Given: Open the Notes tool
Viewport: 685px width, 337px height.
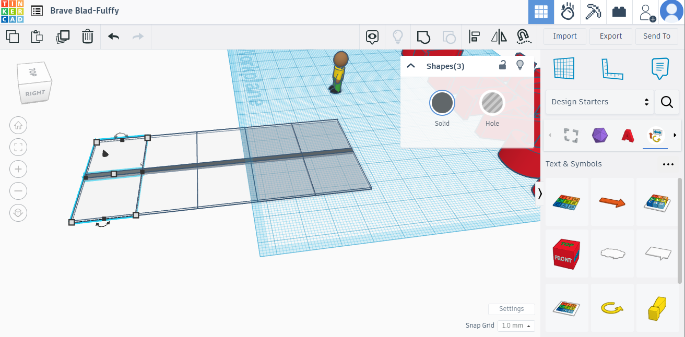Looking at the screenshot, I should [x=660, y=68].
